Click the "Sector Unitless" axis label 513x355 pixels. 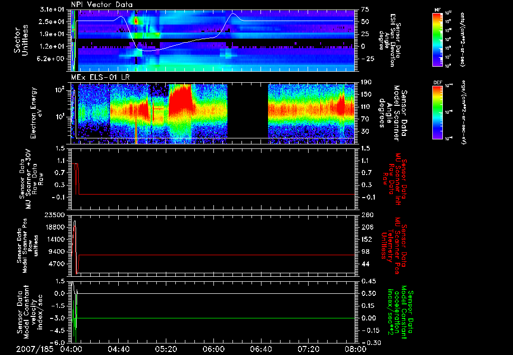coord(21,40)
